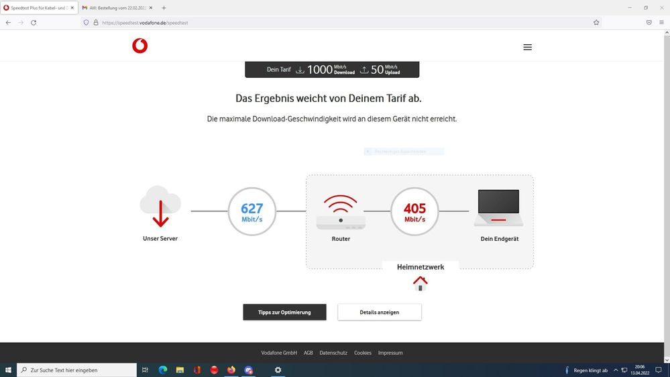Open the notification center
Image resolution: width=670 pixels, height=377 pixels.
coord(659,370)
